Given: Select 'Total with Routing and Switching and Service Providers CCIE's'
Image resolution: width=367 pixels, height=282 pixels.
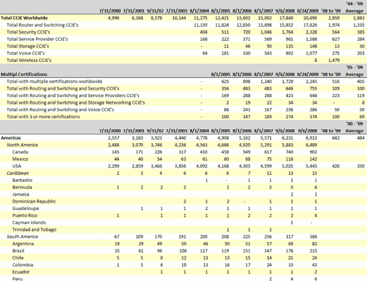Looking at the screenshot, I should tap(73, 96).
